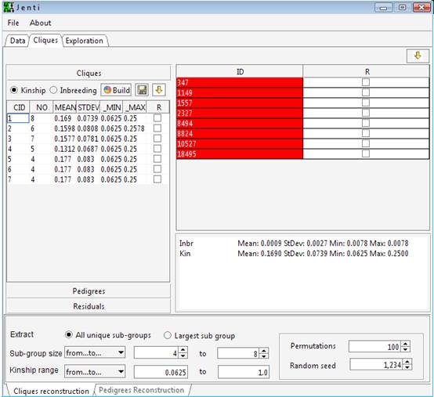Select the Inbreeding radio button
Viewport: 434px width, 397px height.
pos(54,90)
